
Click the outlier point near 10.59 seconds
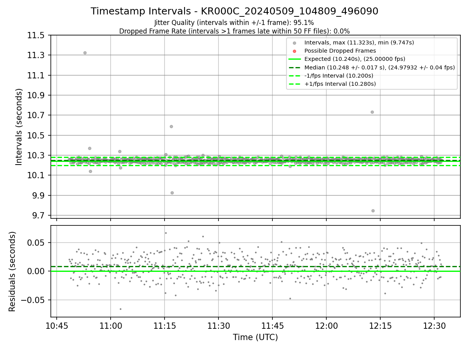click(x=171, y=126)
